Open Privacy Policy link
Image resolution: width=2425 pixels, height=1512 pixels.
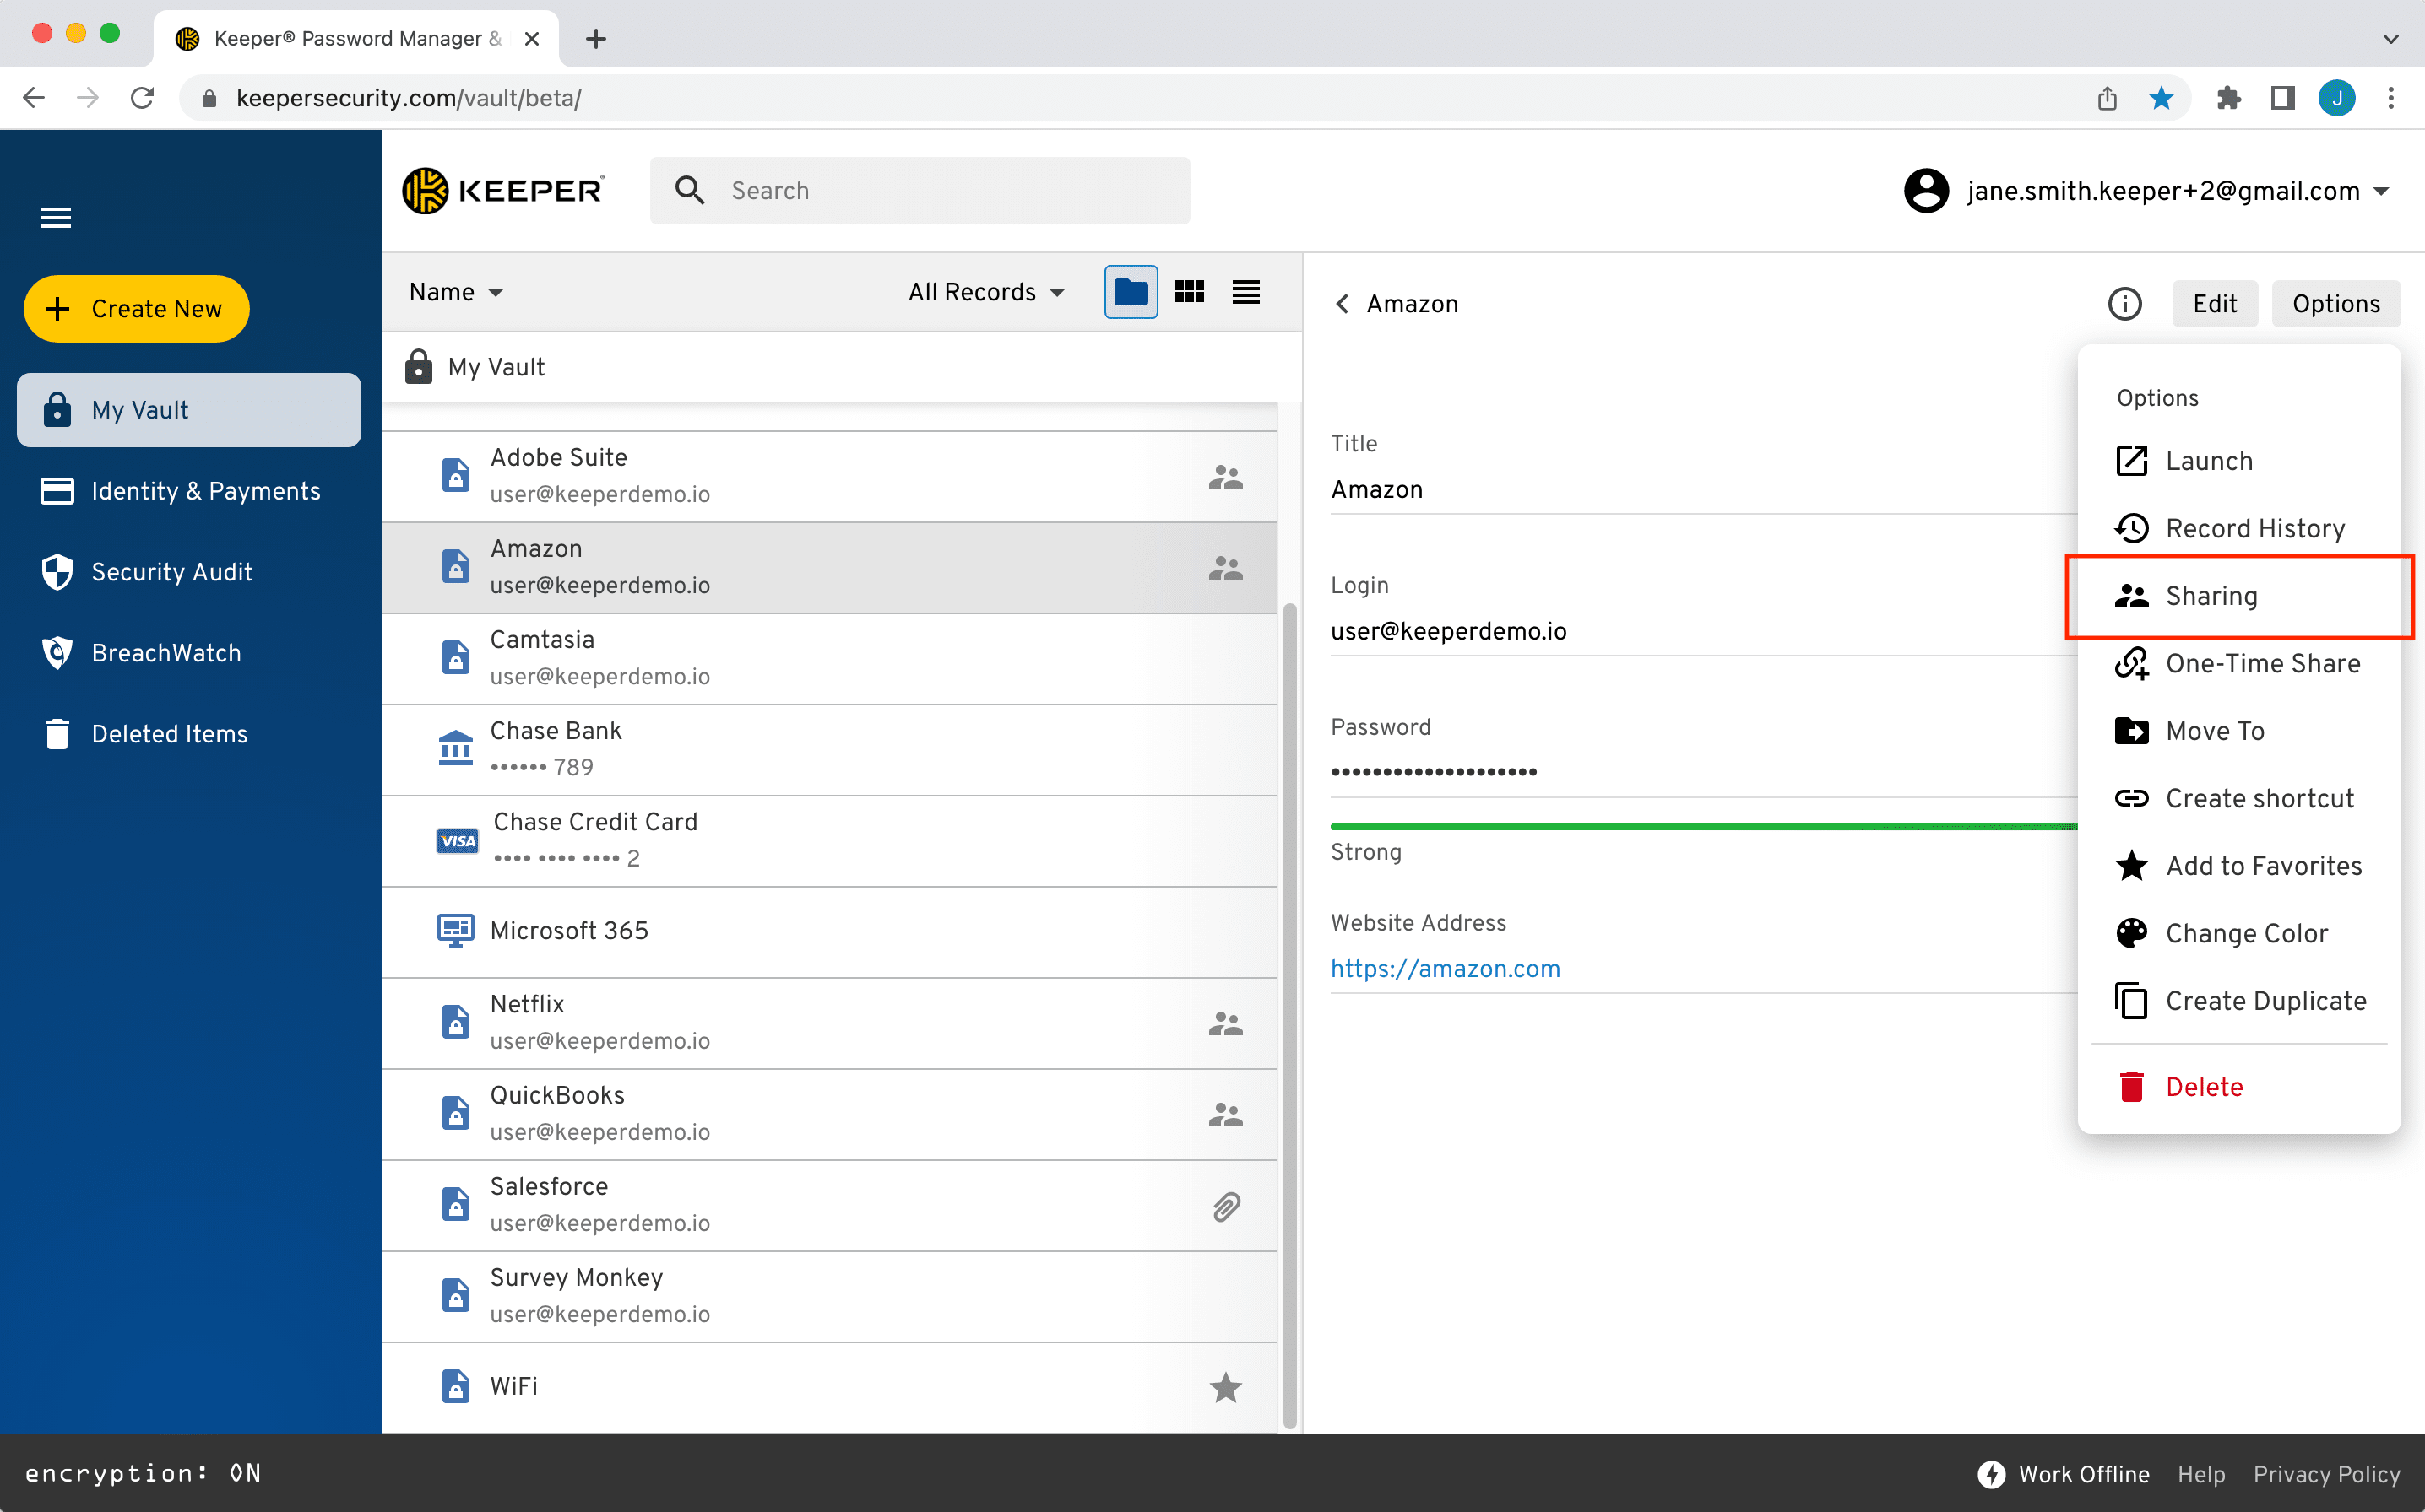click(x=2325, y=1474)
